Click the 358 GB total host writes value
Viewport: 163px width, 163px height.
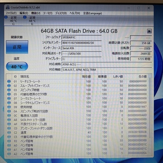coord(141,43)
